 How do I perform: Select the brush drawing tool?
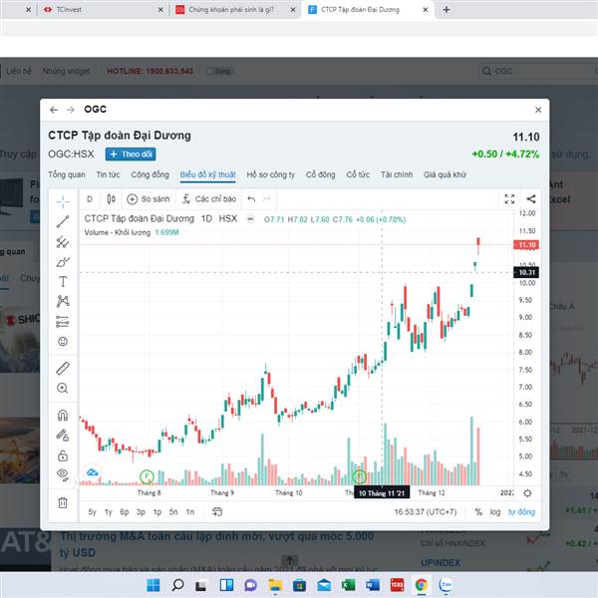coord(63,262)
